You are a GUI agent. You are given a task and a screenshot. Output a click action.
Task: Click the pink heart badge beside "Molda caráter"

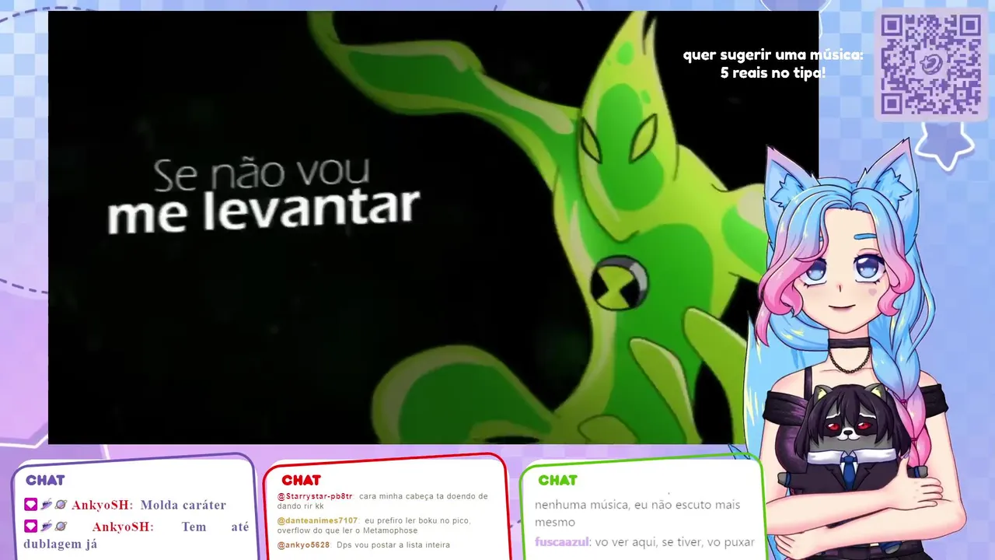[30, 505]
